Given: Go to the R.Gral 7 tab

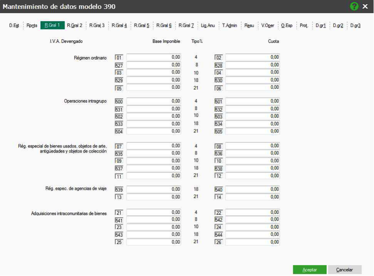Looking at the screenshot, I should [186, 25].
